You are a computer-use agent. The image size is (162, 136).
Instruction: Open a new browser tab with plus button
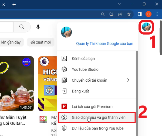click(x=14, y=5)
